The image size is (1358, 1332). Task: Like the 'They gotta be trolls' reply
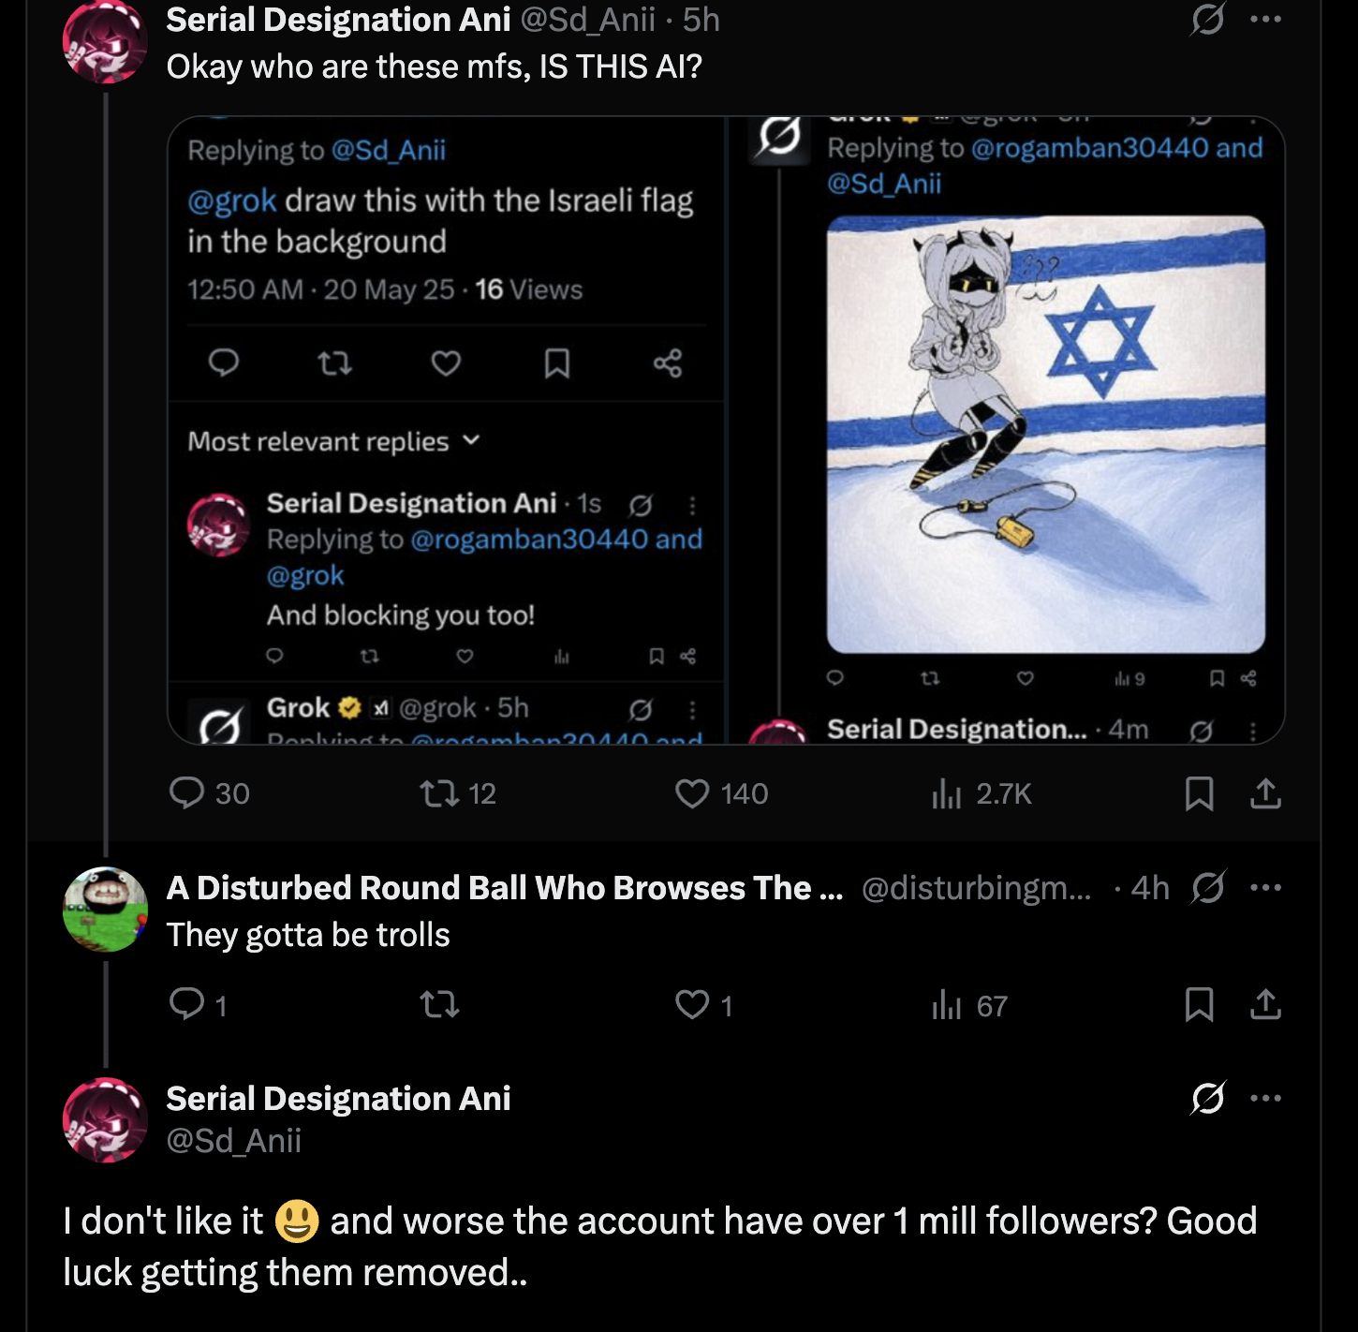[x=692, y=1005]
